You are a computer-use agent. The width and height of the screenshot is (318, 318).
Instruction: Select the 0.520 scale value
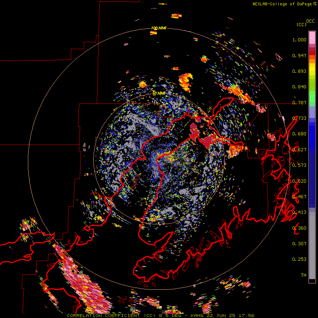(x=299, y=181)
